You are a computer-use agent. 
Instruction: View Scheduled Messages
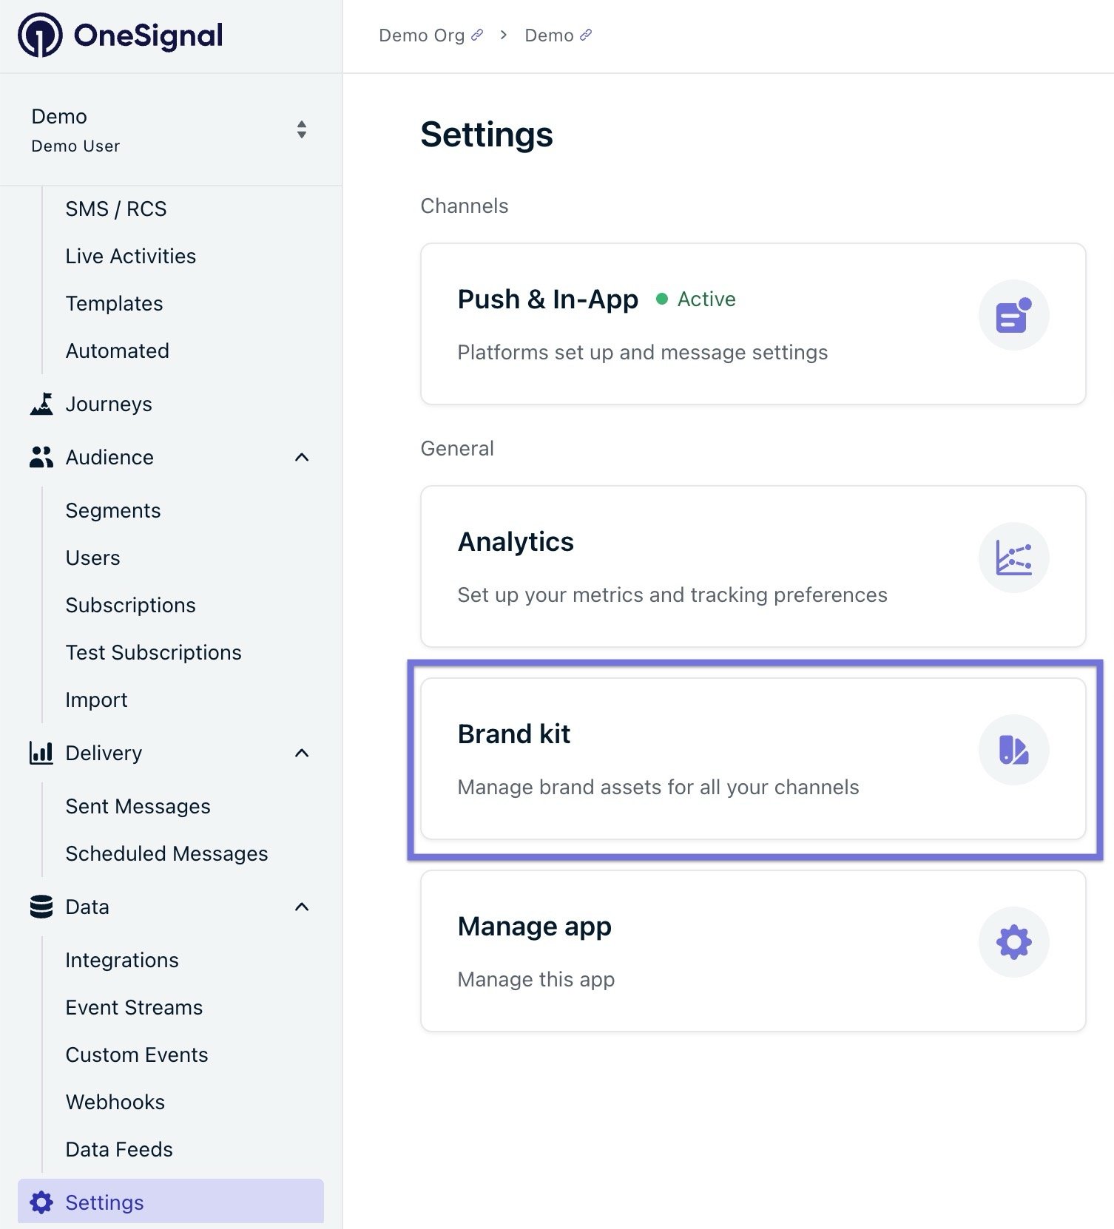coord(167,853)
